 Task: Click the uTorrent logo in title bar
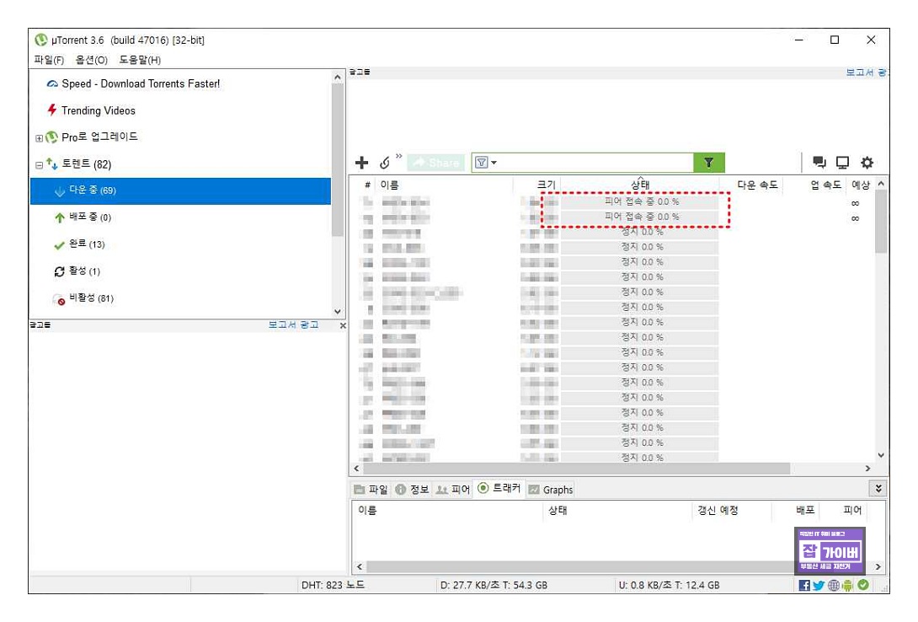point(41,40)
